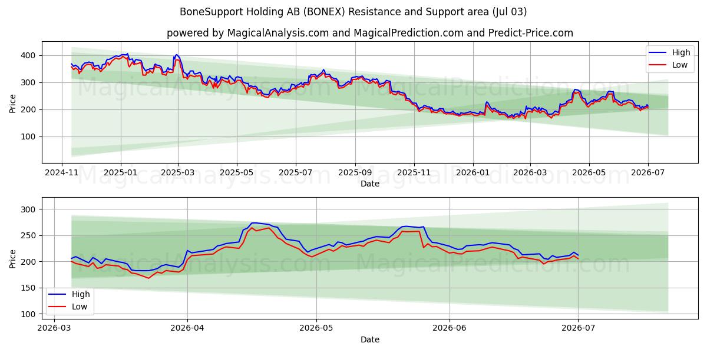Image resolution: width=707 pixels, height=353 pixels.
Task: Click the Price axis label of top chart
Action: pyautogui.click(x=13, y=102)
